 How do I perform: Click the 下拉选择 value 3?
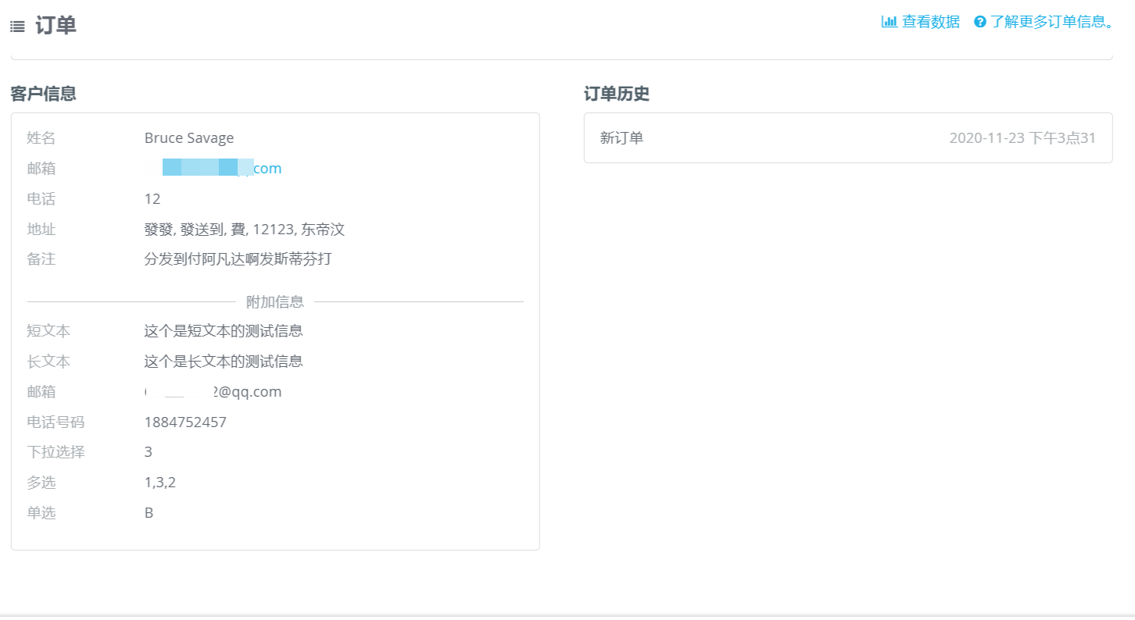(149, 452)
